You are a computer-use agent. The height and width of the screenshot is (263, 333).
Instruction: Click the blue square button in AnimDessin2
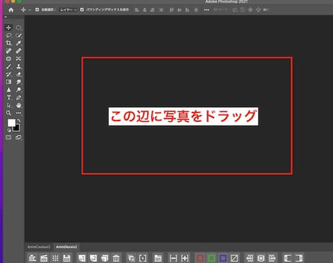point(223,258)
